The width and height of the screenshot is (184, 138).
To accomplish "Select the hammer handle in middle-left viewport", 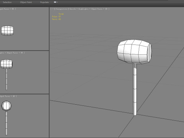I will 7,79.
